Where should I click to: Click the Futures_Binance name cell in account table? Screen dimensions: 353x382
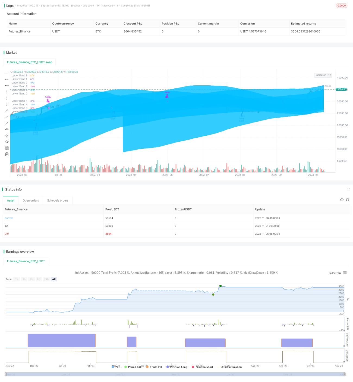[20, 31]
